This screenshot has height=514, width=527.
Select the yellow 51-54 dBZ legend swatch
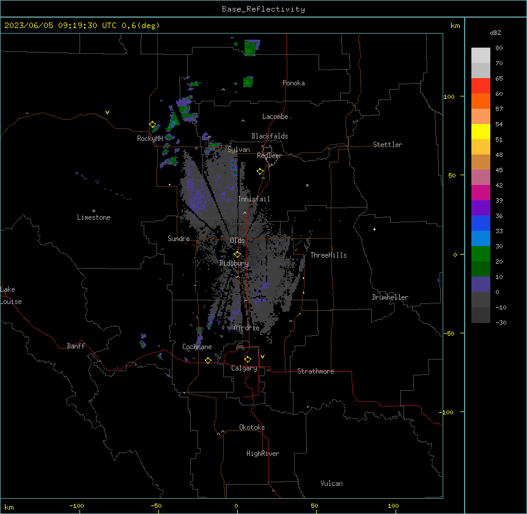pos(481,131)
